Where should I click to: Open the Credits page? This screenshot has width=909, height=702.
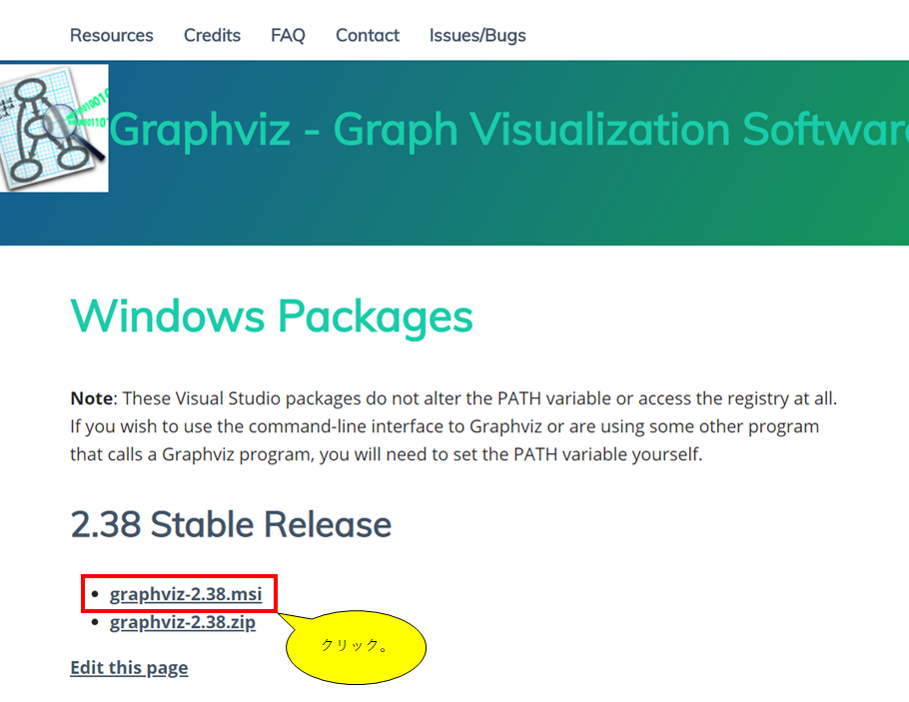(x=212, y=35)
